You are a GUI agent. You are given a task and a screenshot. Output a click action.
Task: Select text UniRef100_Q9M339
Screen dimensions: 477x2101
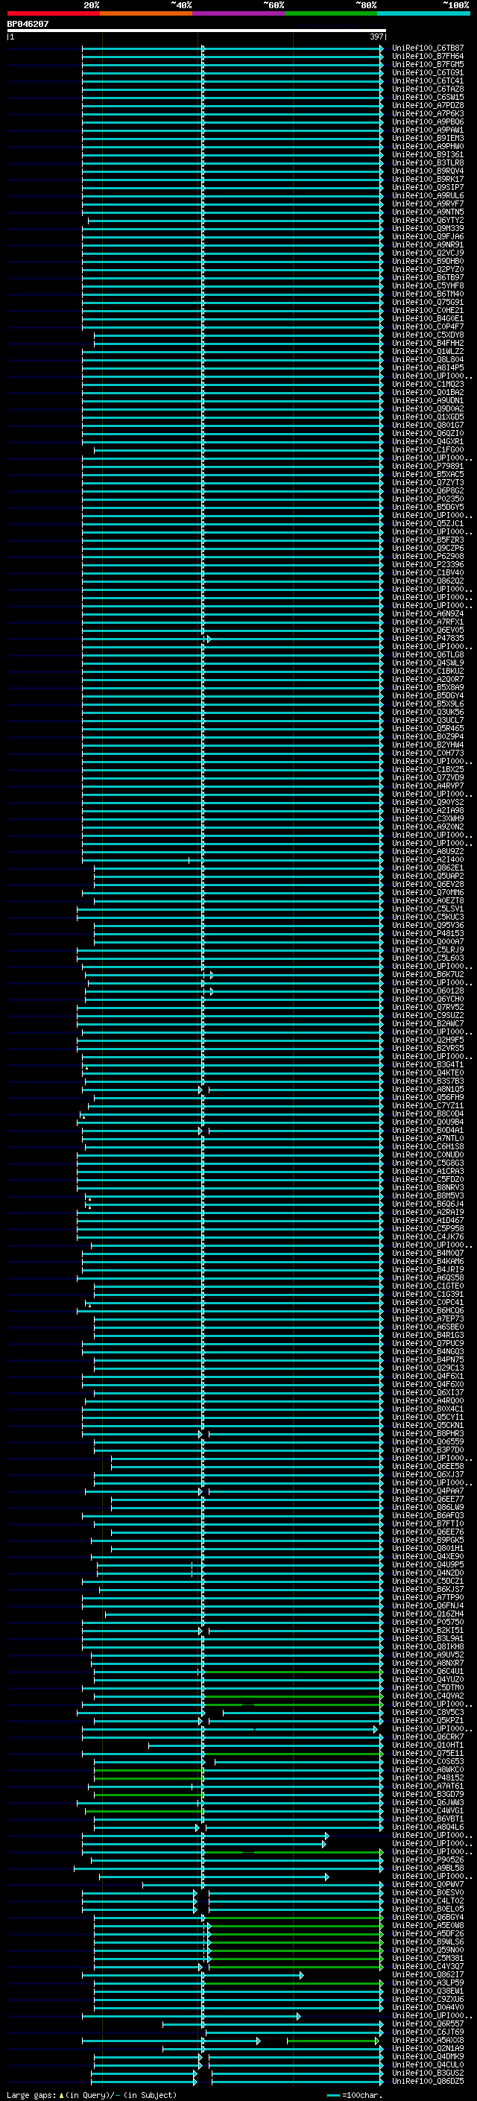(x=428, y=228)
